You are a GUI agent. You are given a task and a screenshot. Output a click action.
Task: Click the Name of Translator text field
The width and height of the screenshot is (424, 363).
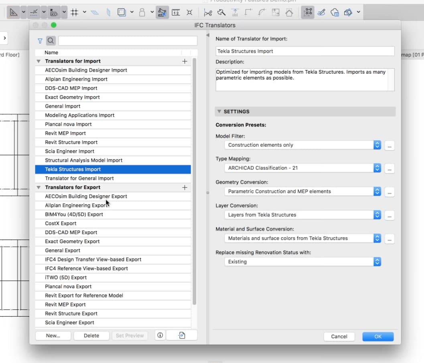305,51
